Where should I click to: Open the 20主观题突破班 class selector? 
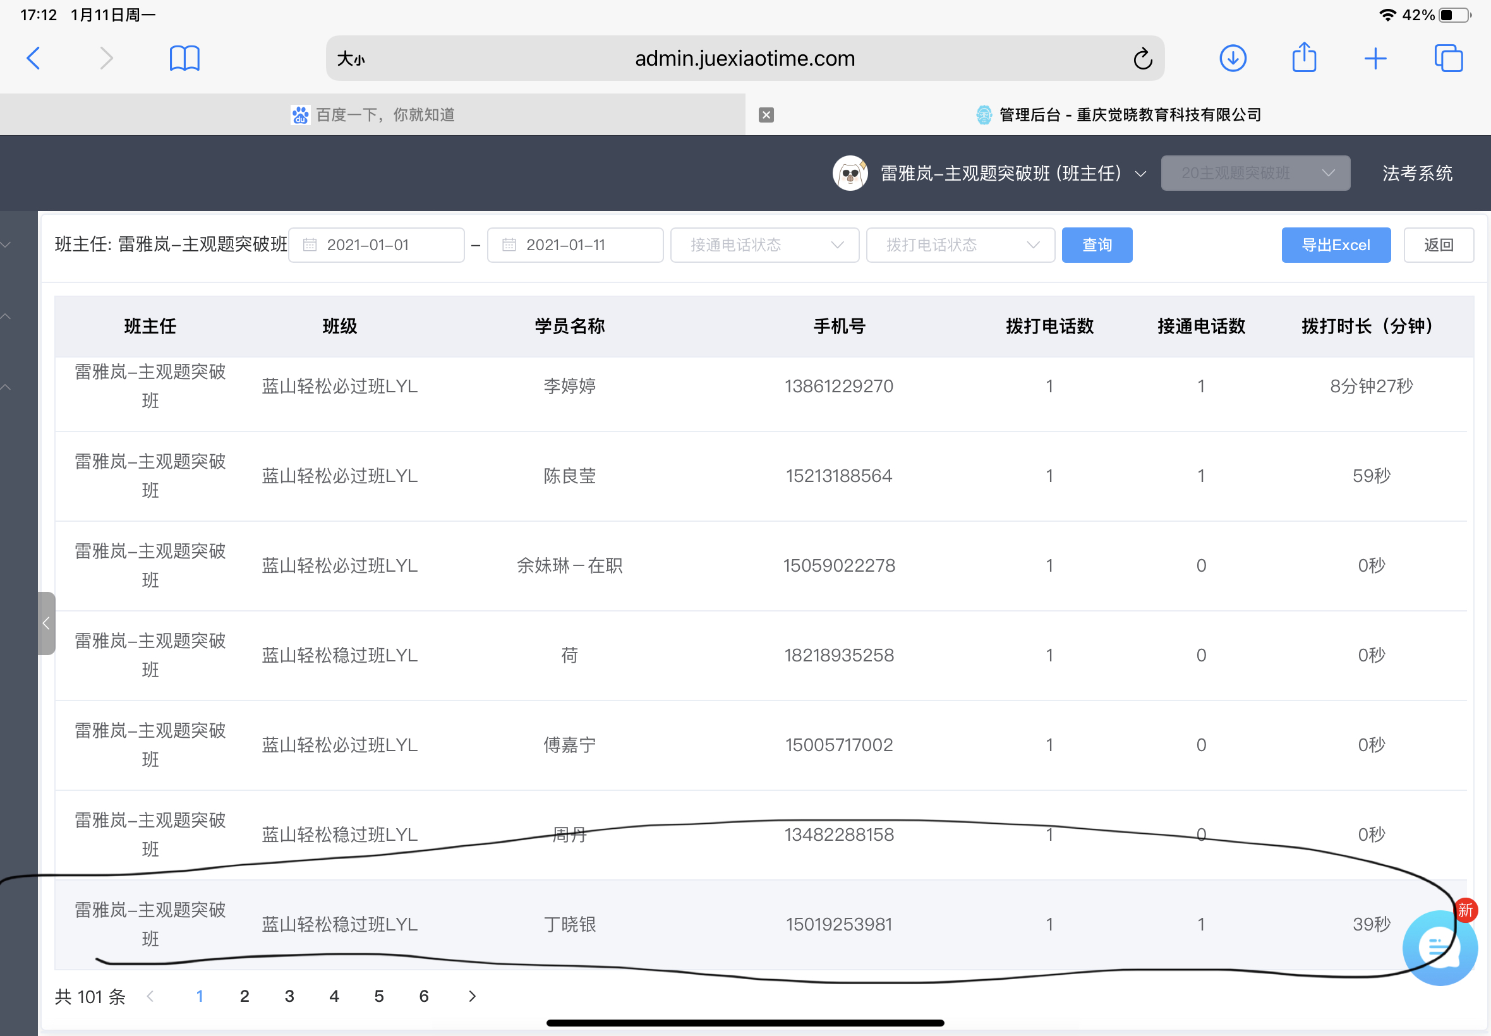1255,172
